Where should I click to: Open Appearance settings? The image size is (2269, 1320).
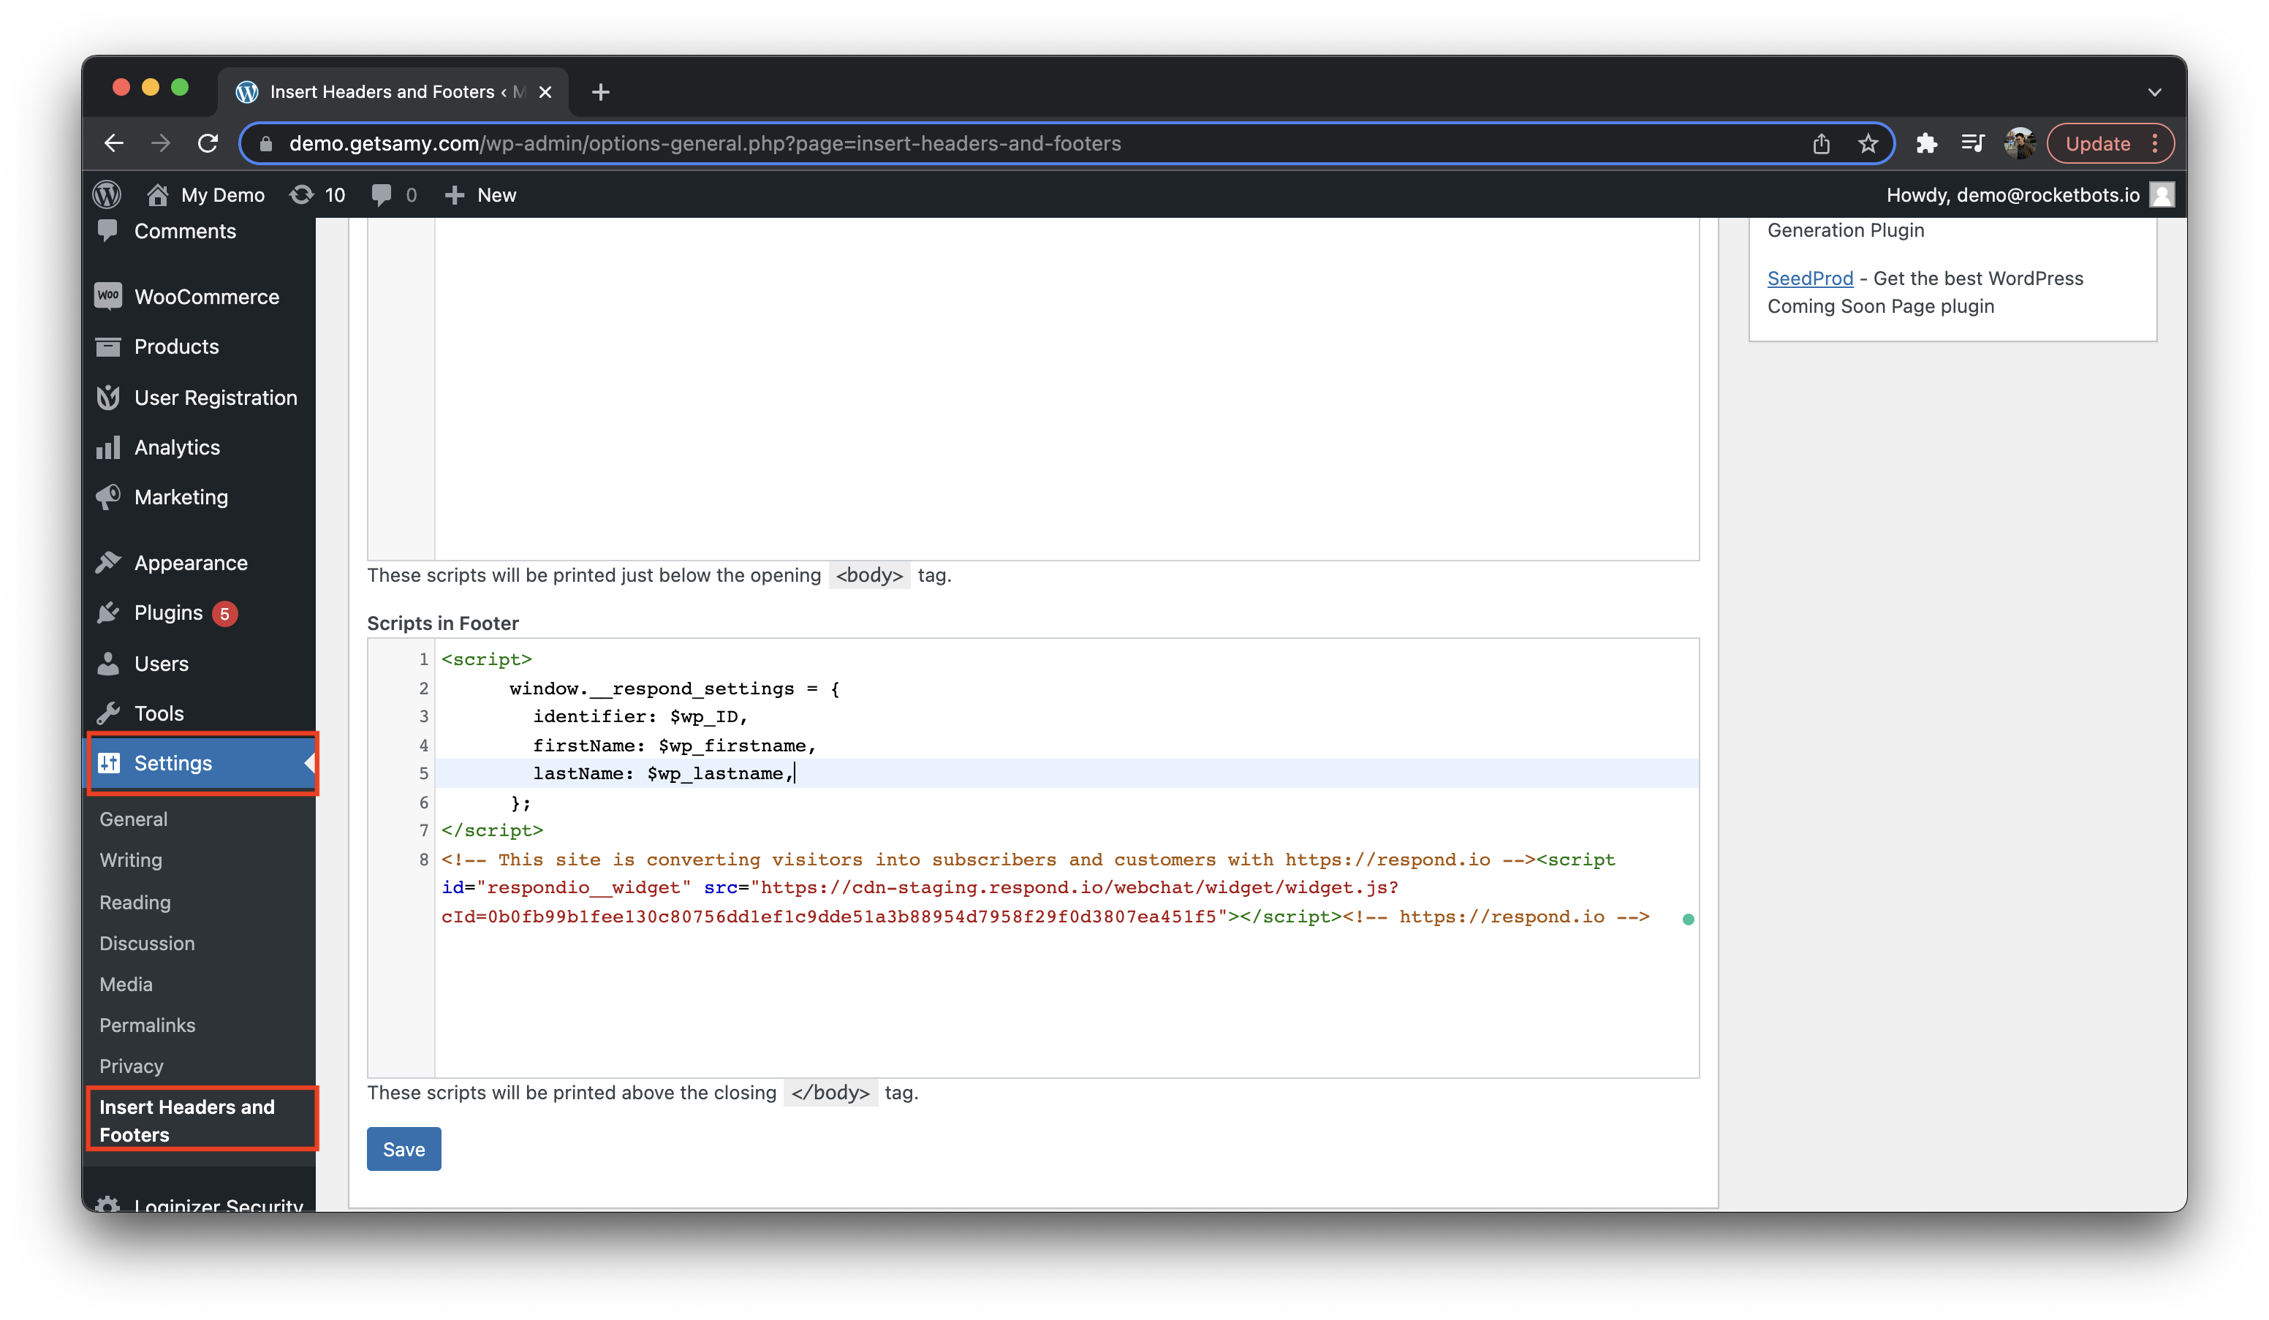click(190, 561)
